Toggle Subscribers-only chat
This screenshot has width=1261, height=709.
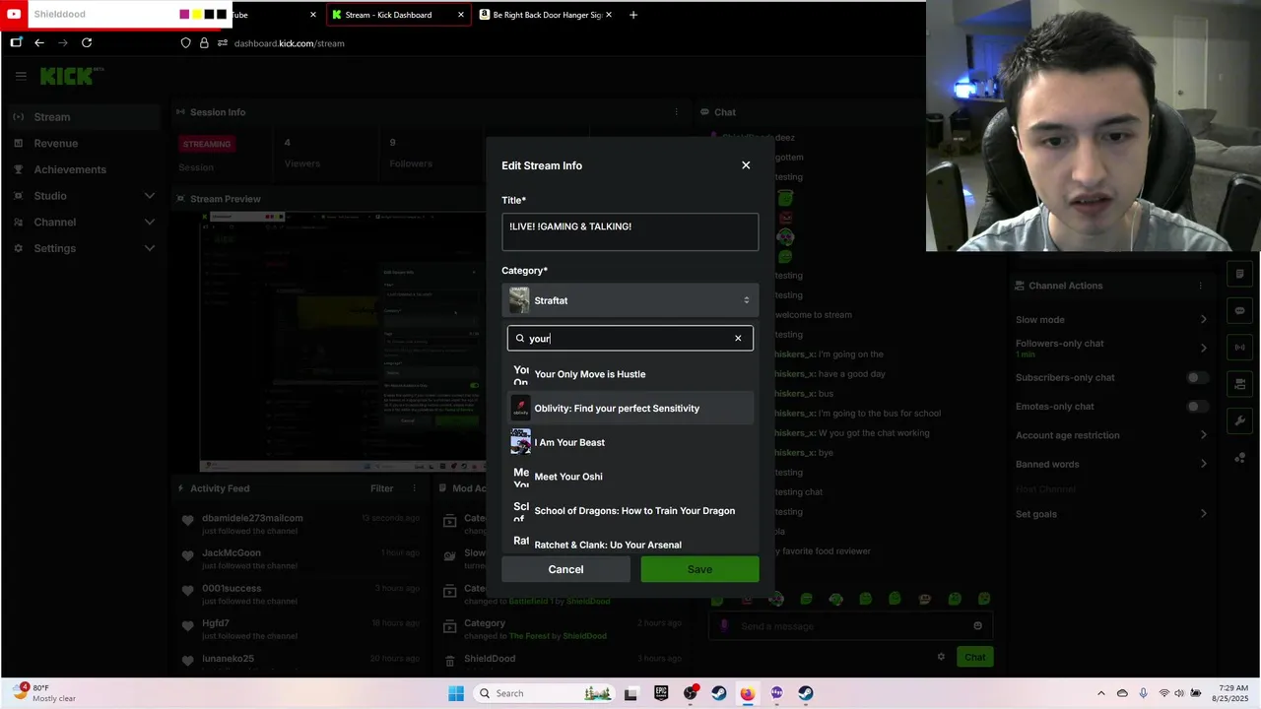click(1197, 377)
